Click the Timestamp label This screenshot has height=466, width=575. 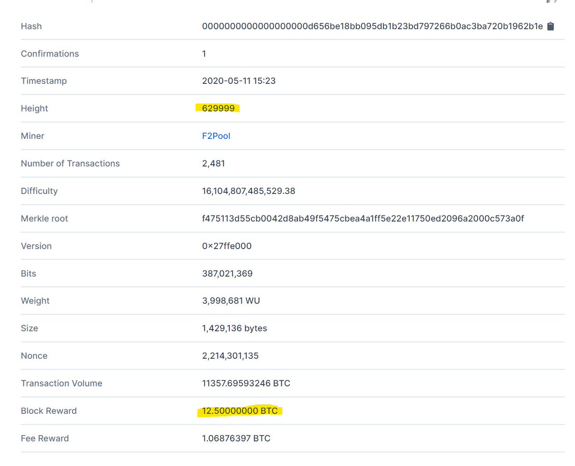coord(44,81)
